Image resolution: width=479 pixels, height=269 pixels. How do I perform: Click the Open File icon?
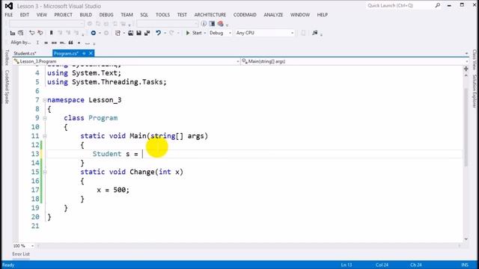[x=130, y=33]
